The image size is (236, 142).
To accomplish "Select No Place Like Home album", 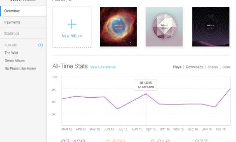I will tap(20, 69).
